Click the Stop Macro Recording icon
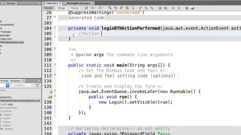Image resolution: width=241 pixels, height=135 pixels. (179, 8)
